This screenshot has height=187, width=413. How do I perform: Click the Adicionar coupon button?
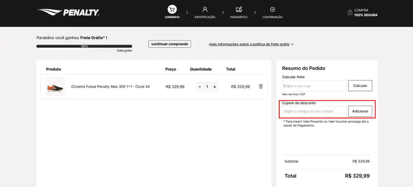(360, 111)
